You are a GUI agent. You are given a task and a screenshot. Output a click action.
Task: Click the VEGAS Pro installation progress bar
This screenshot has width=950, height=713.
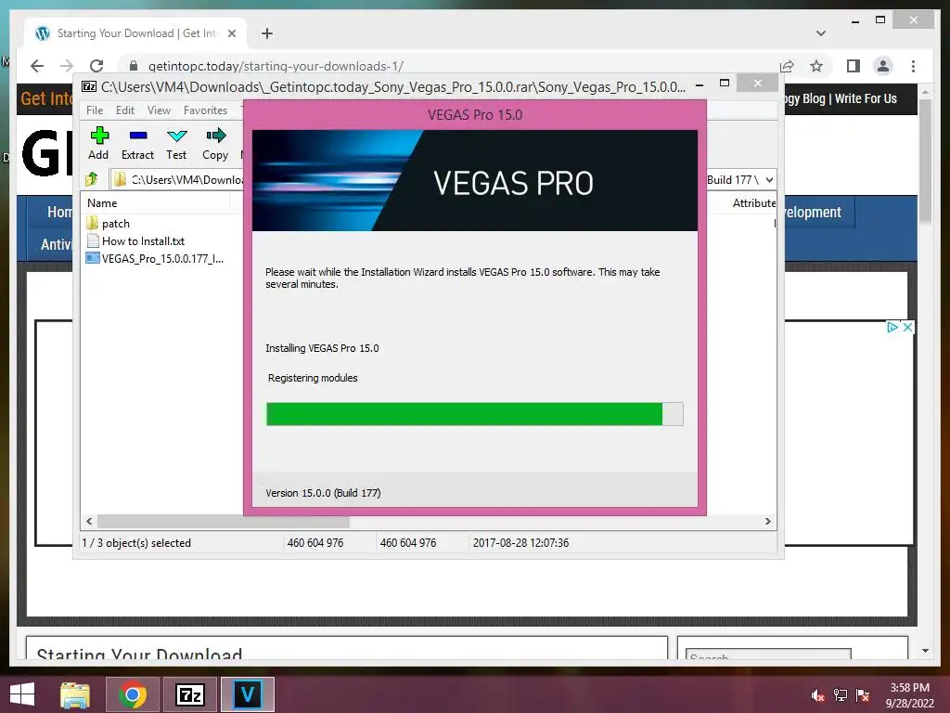474,414
